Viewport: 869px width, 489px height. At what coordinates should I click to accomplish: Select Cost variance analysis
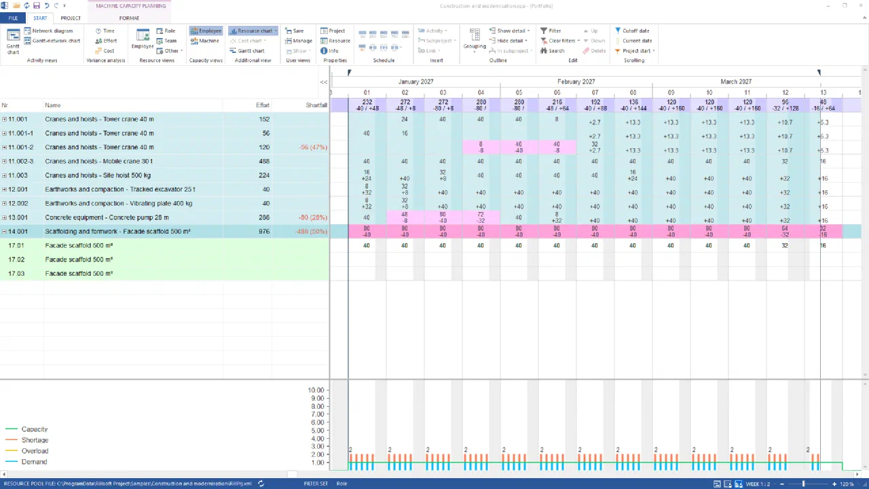click(105, 51)
